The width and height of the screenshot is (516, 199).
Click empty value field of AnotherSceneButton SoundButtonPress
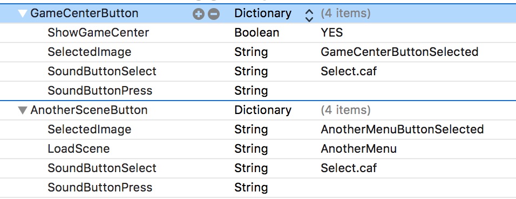[x=417, y=188]
